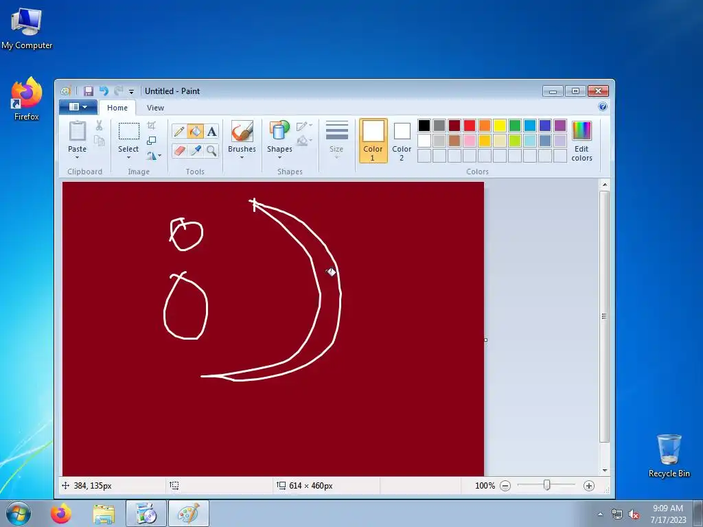Click the Zoom out minus button
The width and height of the screenshot is (703, 527).
tap(505, 486)
